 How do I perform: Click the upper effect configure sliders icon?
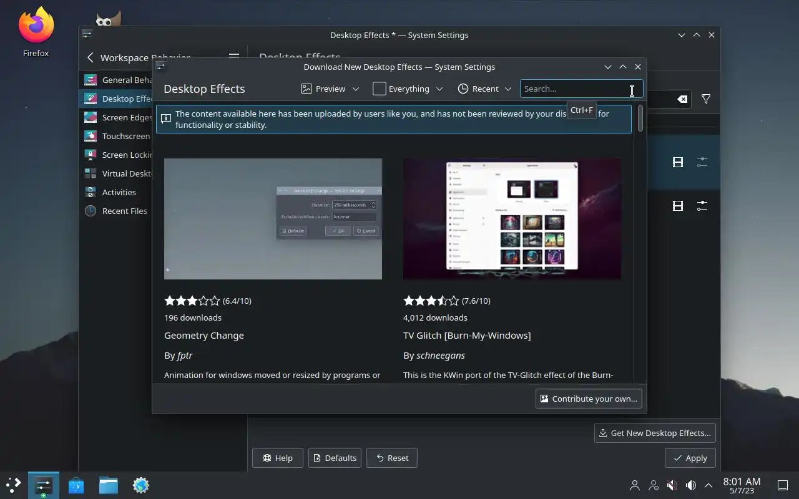click(x=702, y=162)
